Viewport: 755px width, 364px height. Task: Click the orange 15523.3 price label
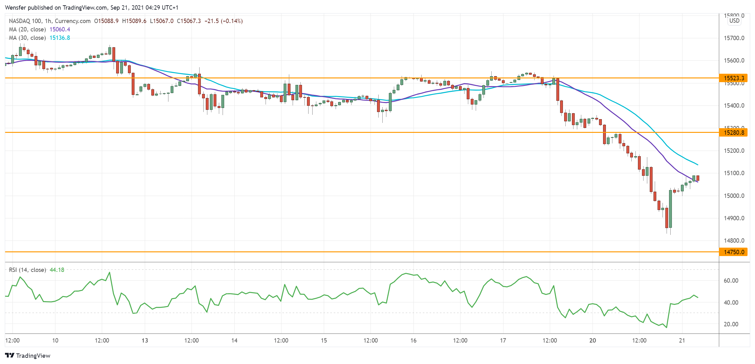pyautogui.click(x=734, y=78)
